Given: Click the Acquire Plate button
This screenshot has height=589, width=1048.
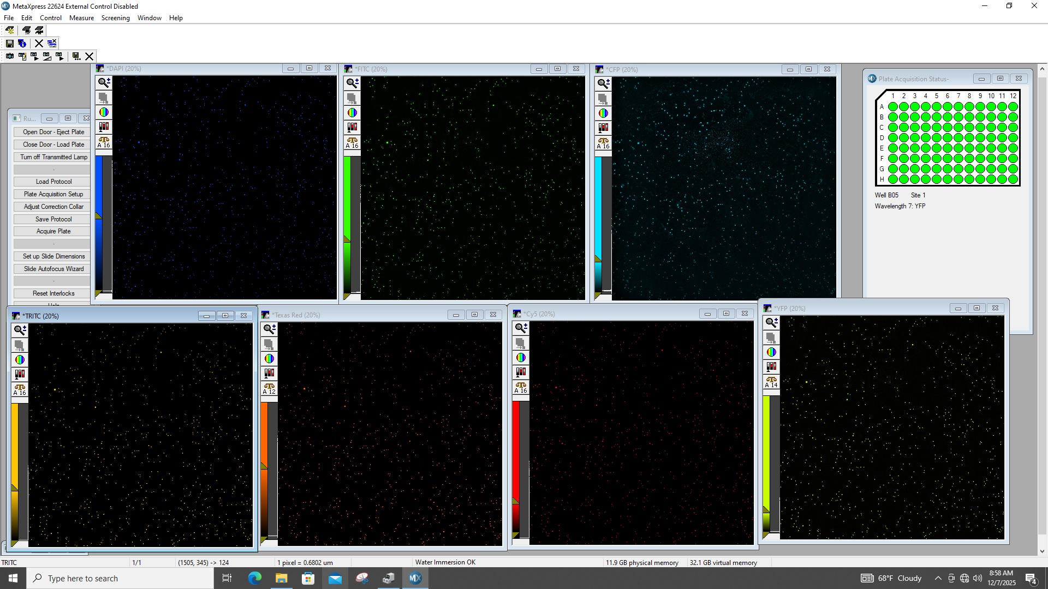Looking at the screenshot, I should pos(53,231).
